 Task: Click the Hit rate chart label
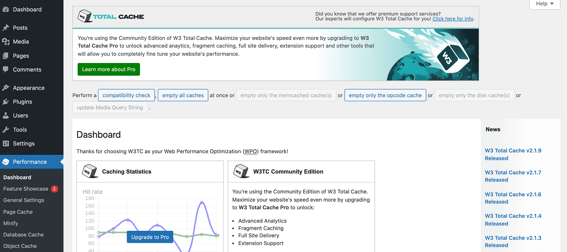click(x=92, y=192)
